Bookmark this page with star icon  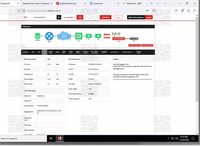pyautogui.click(x=154, y=10)
